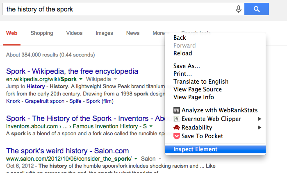The height and width of the screenshot is (173, 287).
Task: Open green dropdown arrow beside en.wikipedia.org URL
Action: [x=81, y=79]
